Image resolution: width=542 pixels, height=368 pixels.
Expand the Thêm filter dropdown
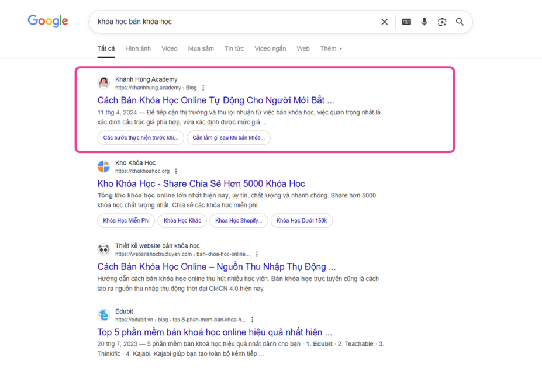(331, 48)
